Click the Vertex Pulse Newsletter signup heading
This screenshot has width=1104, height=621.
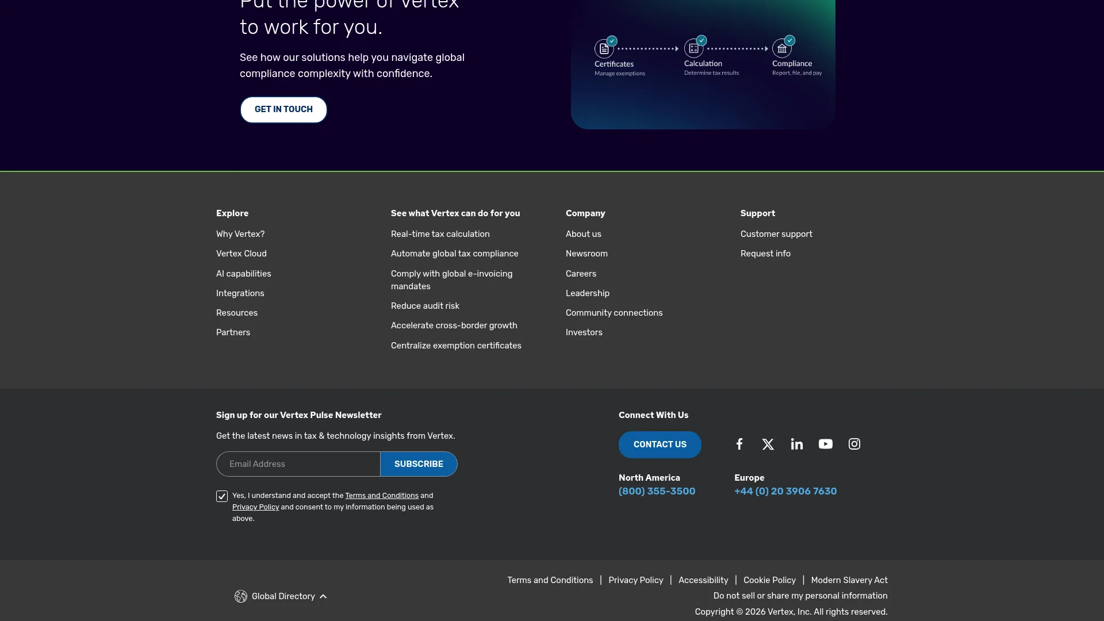299,415
